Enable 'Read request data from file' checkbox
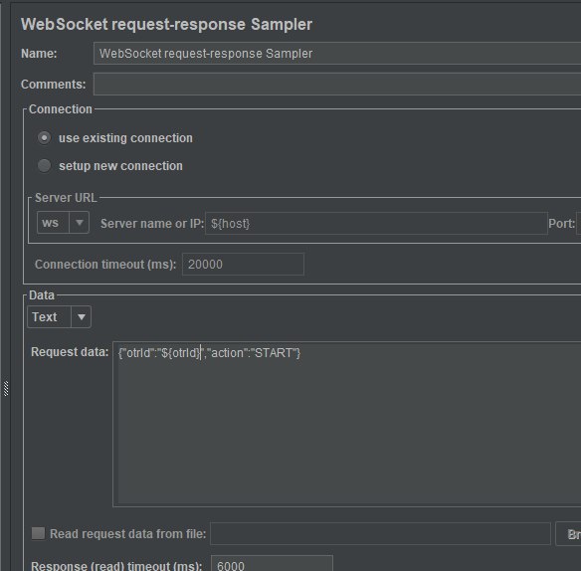The height and width of the screenshot is (571, 581). pos(38,533)
